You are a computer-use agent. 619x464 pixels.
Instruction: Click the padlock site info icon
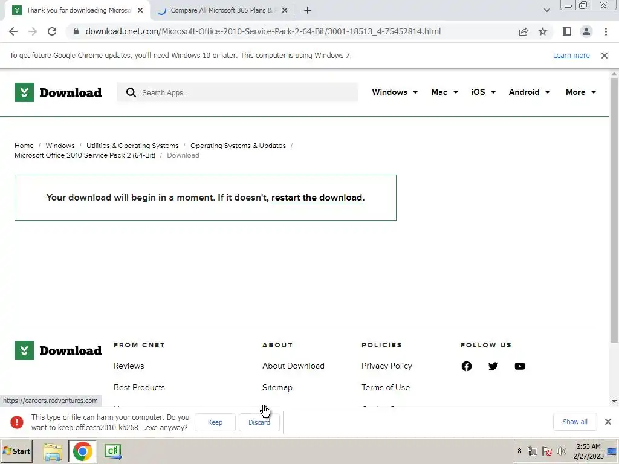tap(76, 31)
